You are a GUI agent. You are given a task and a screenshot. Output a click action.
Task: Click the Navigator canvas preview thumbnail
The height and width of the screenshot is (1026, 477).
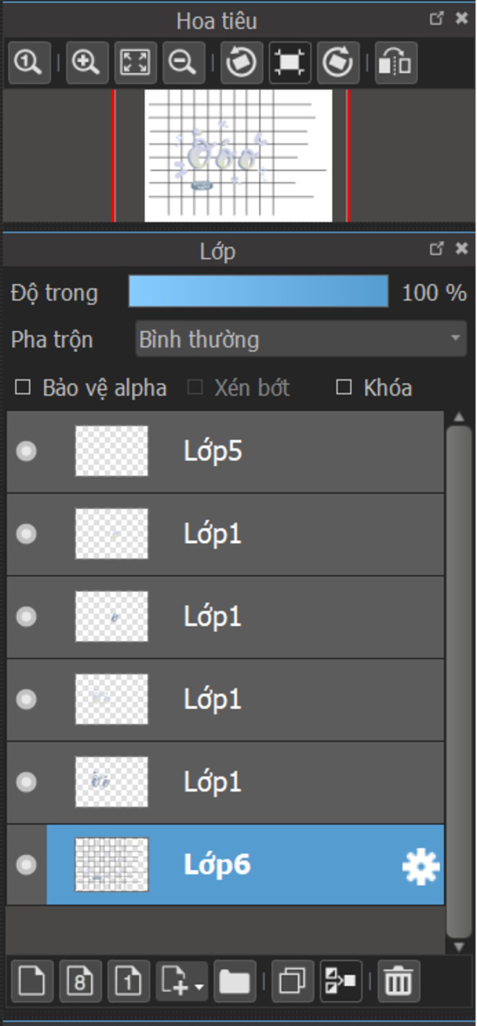[x=238, y=156]
